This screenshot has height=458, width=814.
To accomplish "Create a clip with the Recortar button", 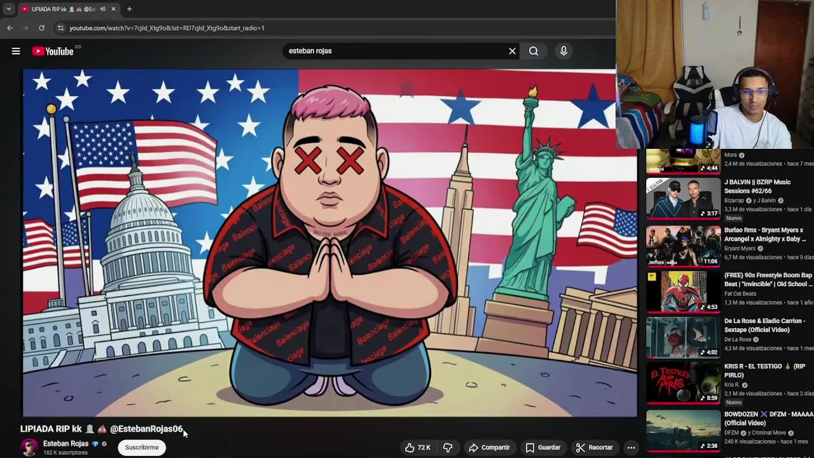I will point(594,448).
